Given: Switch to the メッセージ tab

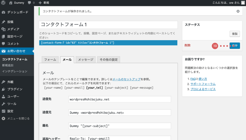Looking at the screenshot, I should [x=86, y=60].
